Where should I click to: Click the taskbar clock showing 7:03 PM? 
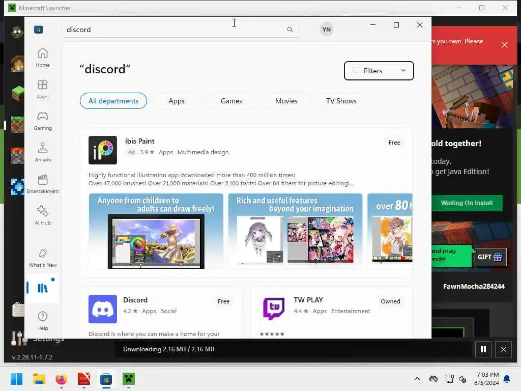[486, 379]
